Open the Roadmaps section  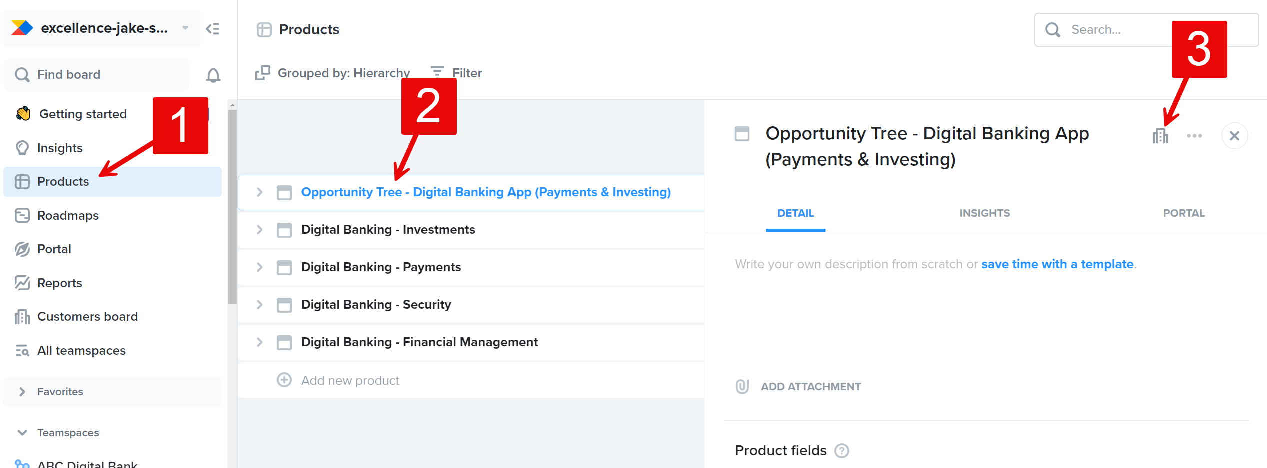[68, 215]
